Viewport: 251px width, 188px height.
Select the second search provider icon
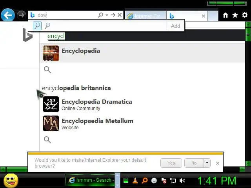click(x=47, y=25)
